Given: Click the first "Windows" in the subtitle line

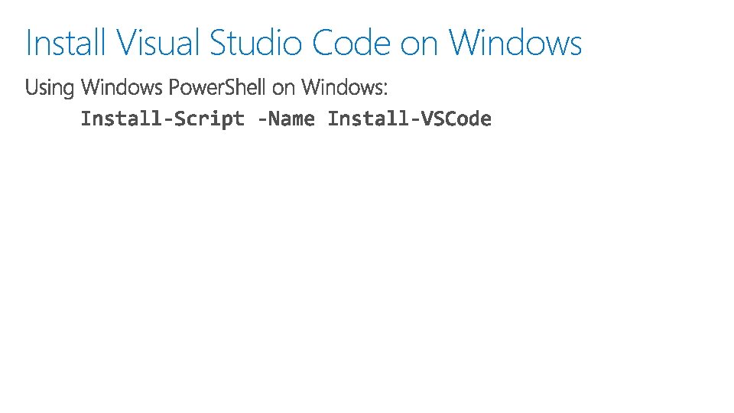Looking at the screenshot, I should click(x=122, y=87).
